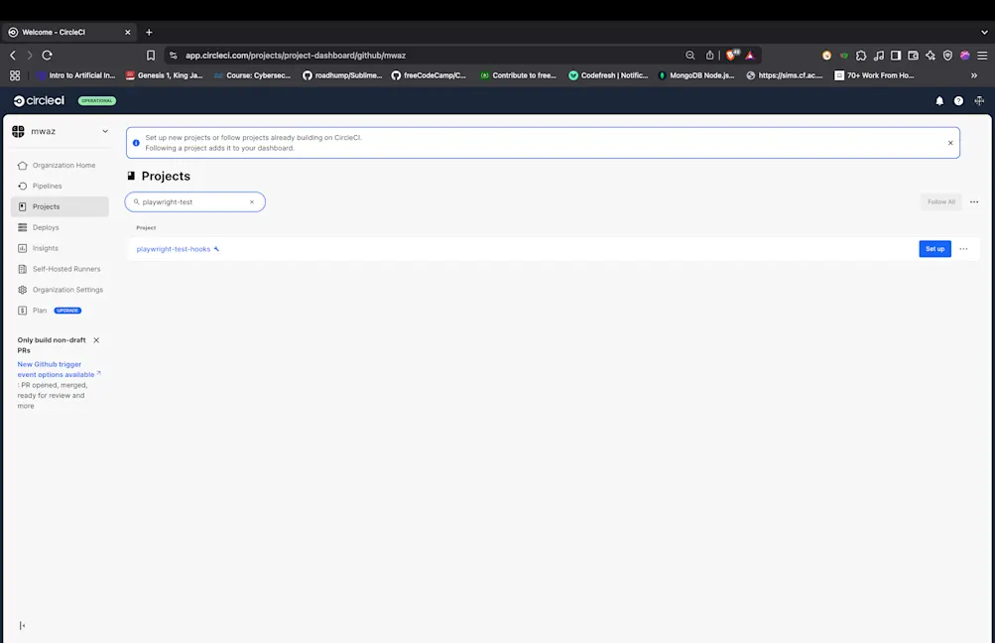Reload the page
Image resolution: width=995 pixels, height=643 pixels.
tap(47, 56)
